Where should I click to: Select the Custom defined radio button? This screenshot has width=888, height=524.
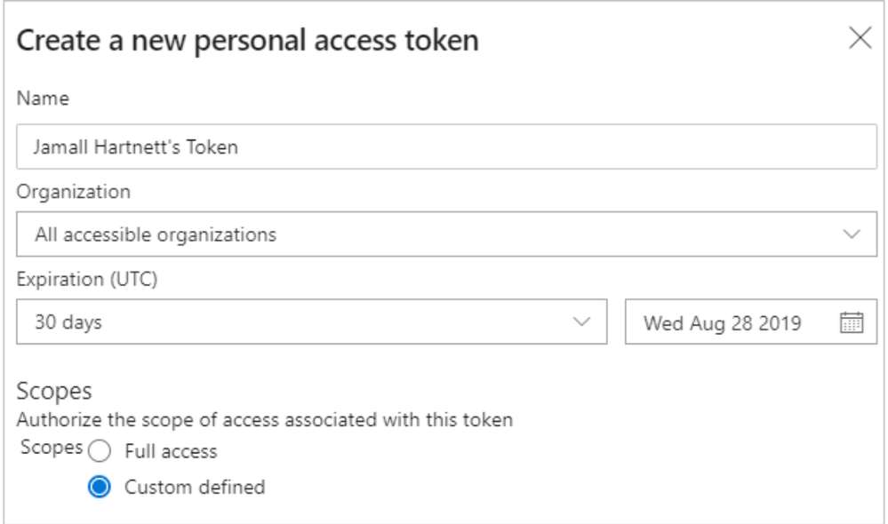pyautogui.click(x=100, y=487)
